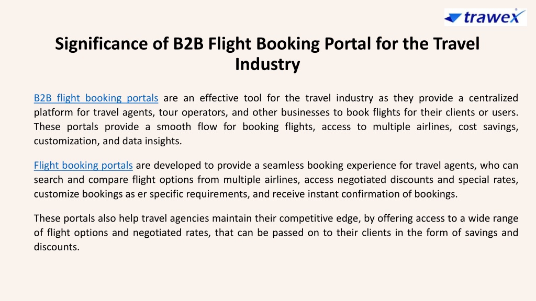The height and width of the screenshot is (301, 536).
Task: Open the Flight booking portals link
Action: [x=83, y=165]
